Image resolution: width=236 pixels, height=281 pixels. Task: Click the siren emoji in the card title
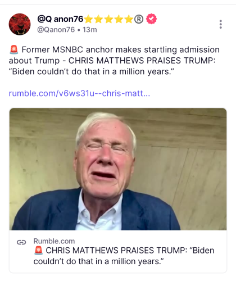[39, 251]
